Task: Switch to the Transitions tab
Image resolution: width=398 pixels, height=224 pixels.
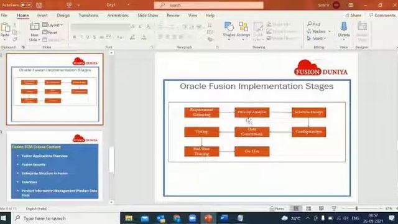Action: coord(88,15)
